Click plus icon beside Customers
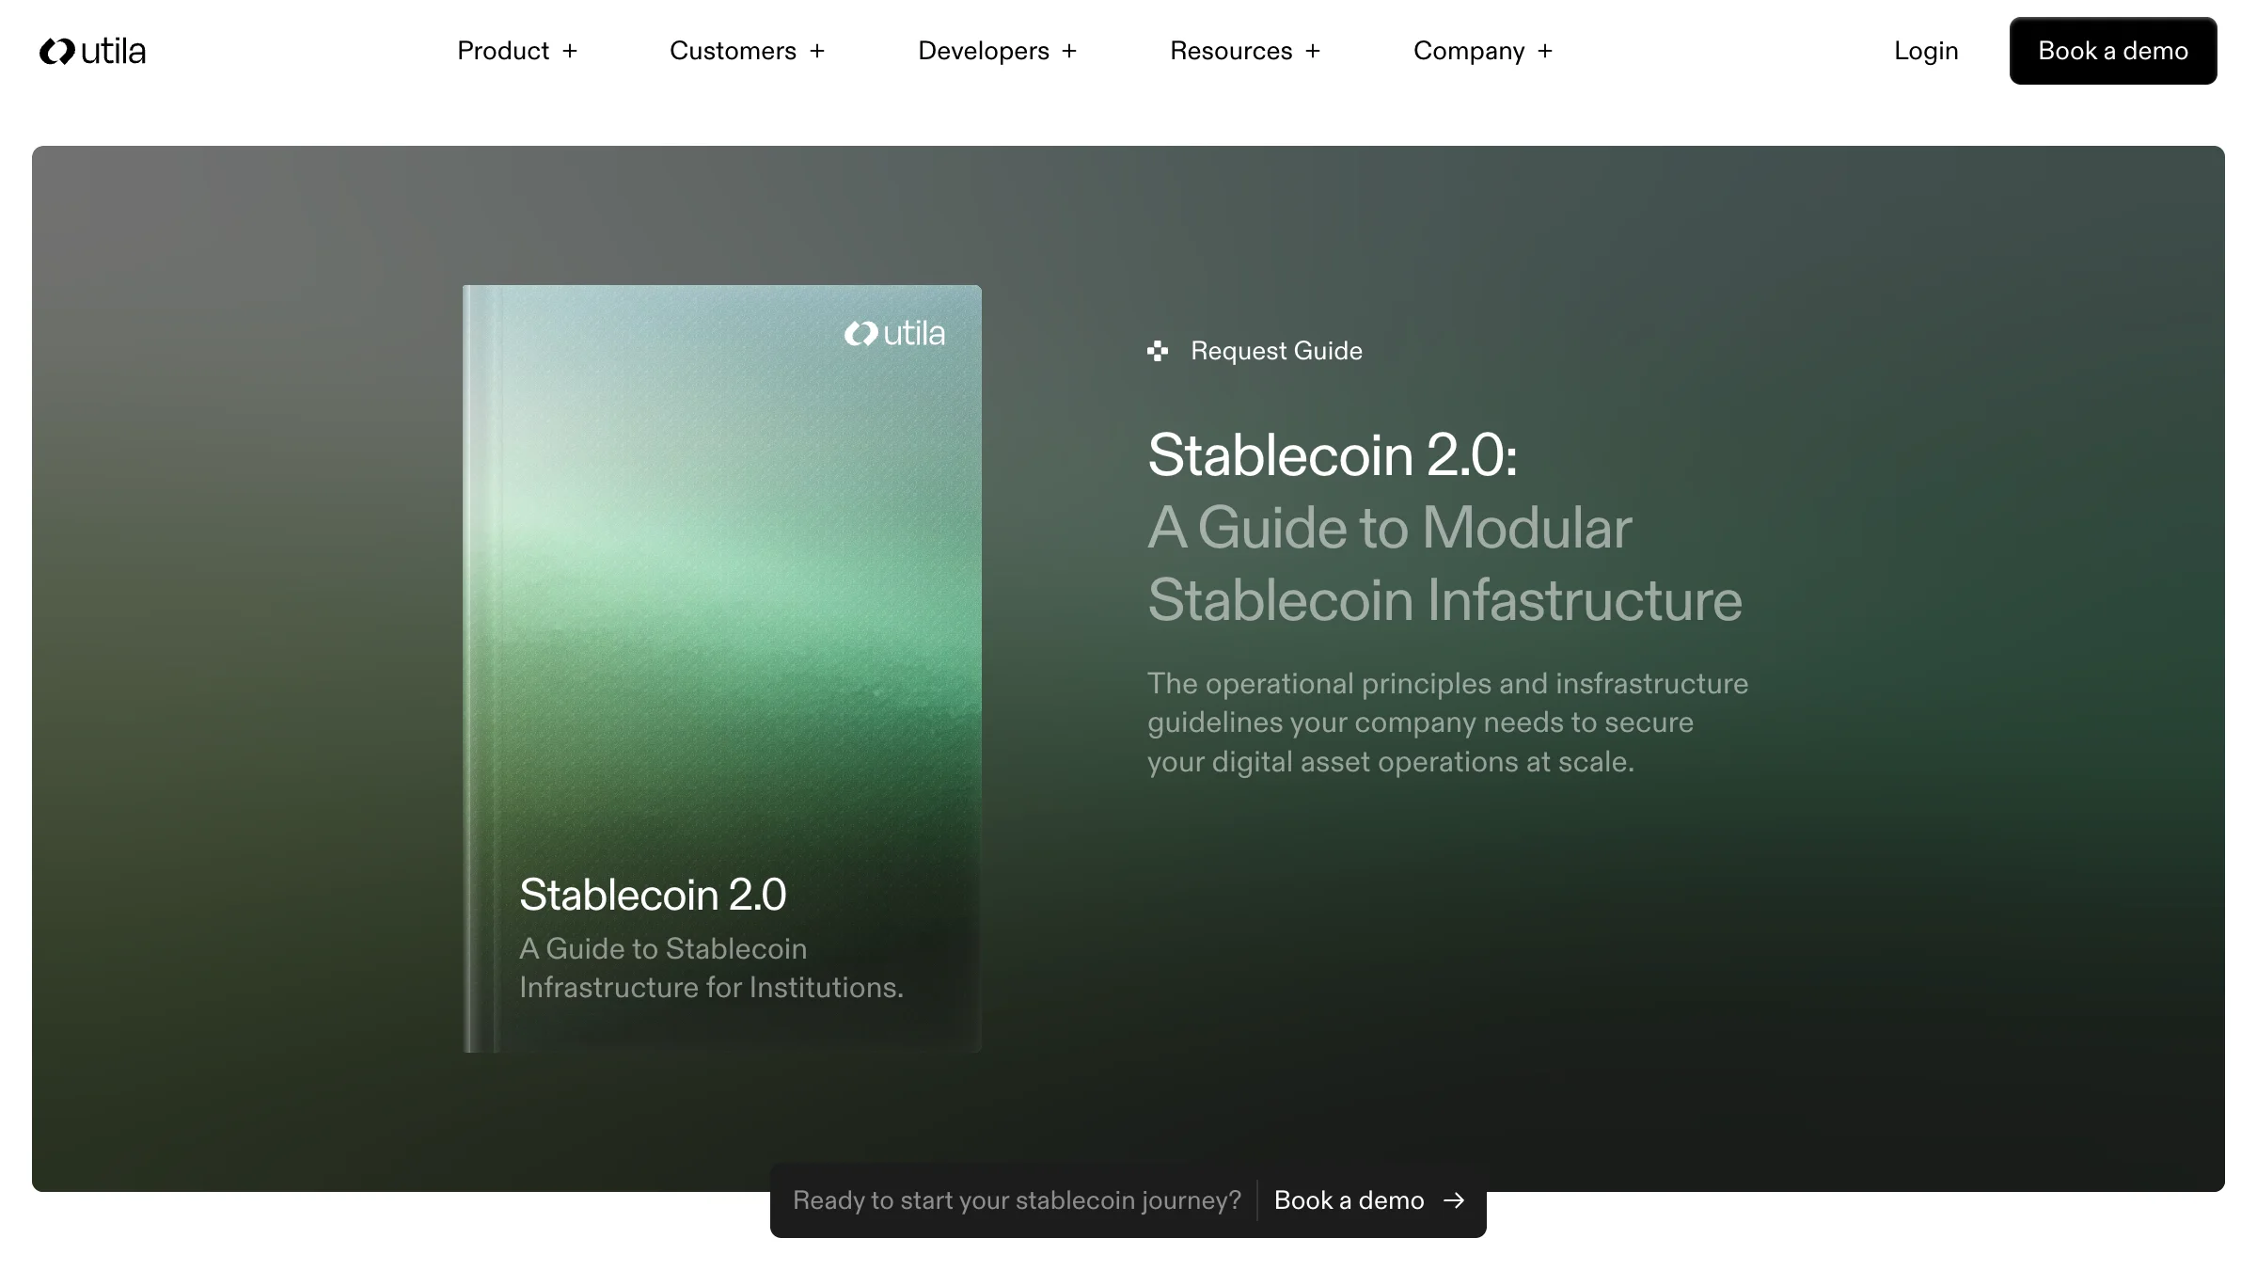 [x=817, y=51]
